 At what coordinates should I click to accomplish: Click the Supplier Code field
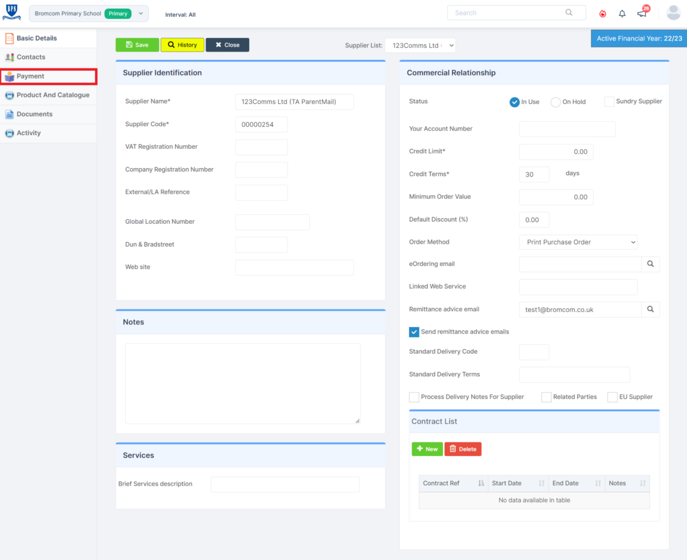[x=261, y=125]
